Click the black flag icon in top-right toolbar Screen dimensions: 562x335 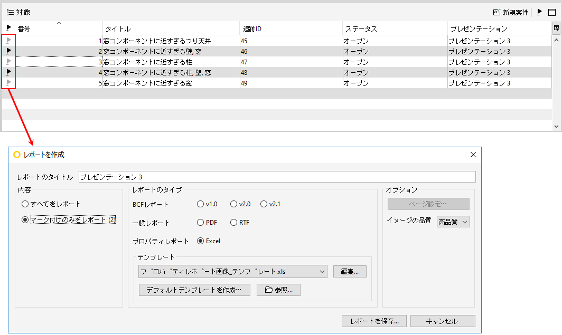coord(539,12)
